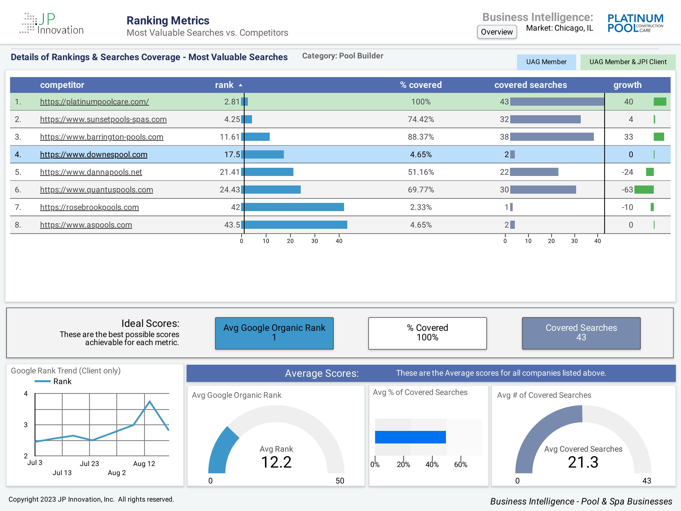Click the rank value 4.25

pos(232,119)
